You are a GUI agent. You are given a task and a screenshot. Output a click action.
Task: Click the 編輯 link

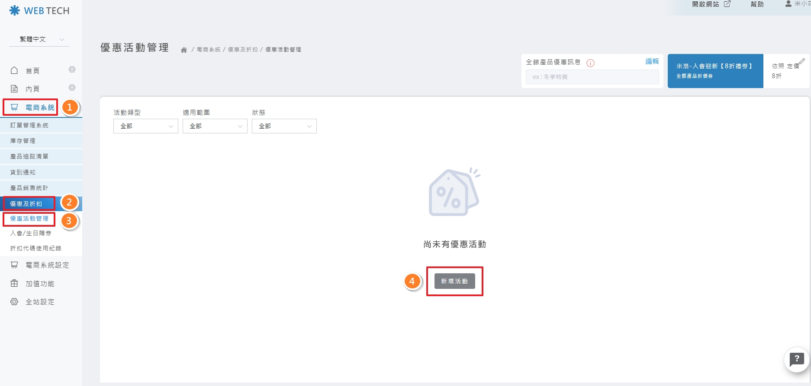pyautogui.click(x=652, y=61)
